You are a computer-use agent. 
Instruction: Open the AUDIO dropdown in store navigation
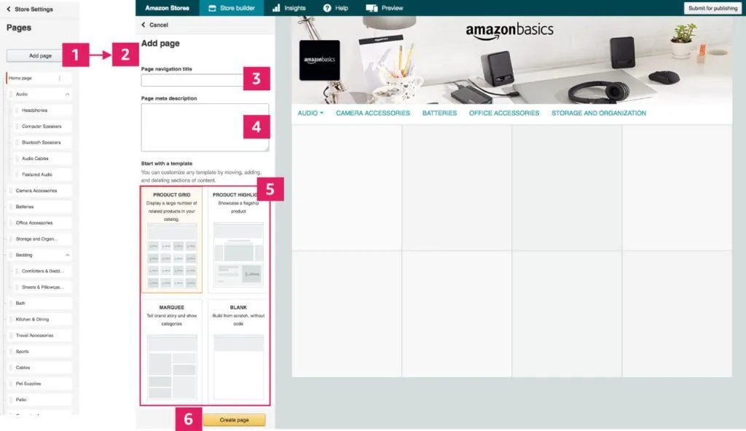coord(310,114)
